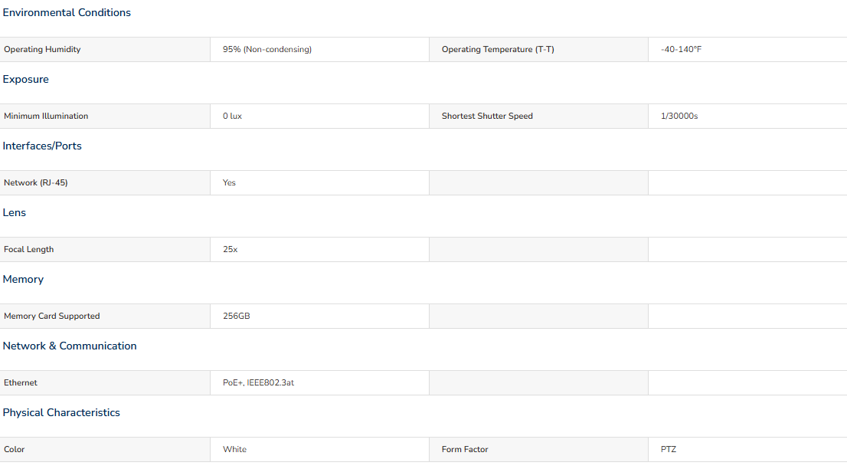Click the 25x focal length value
The image size is (847, 469).
(x=230, y=250)
